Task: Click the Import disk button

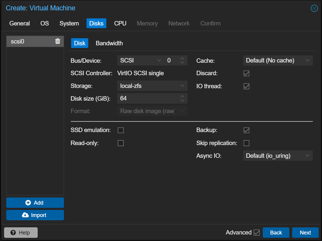Action: pyautogui.click(x=35, y=215)
